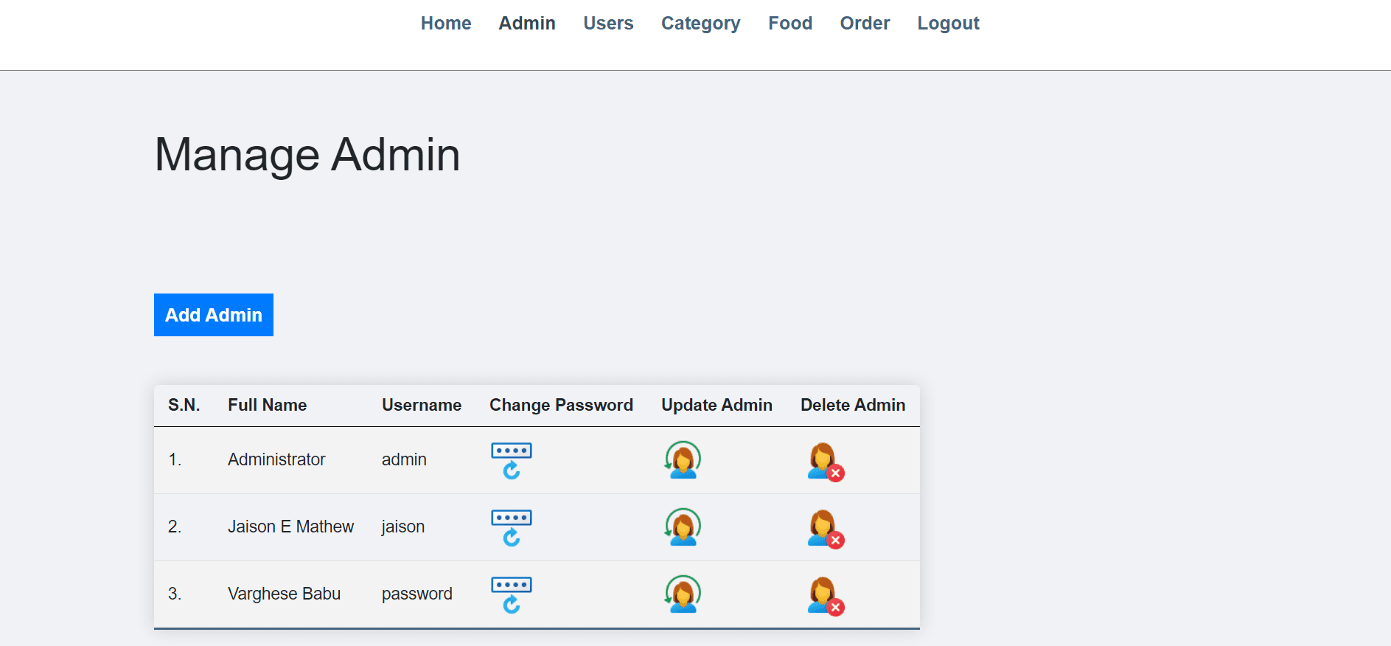Delete the Jaison E Mathew admin
The width and height of the screenshot is (1391, 646).
tap(825, 529)
